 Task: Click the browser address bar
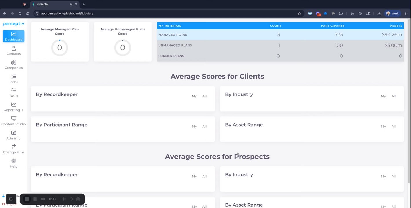click(x=165, y=13)
